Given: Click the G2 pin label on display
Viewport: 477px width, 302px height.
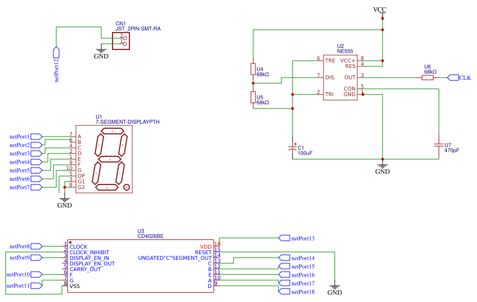Looking at the screenshot, I should coord(81,187).
